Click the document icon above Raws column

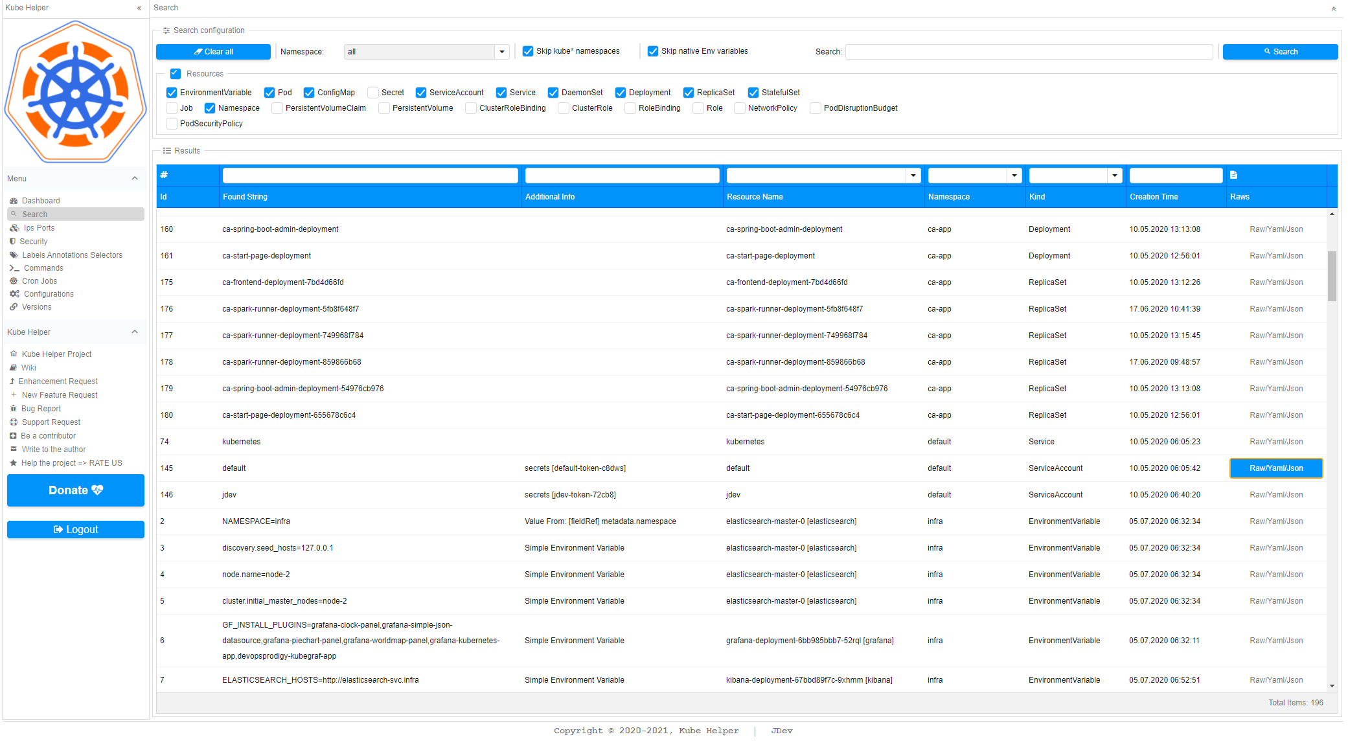point(1233,175)
